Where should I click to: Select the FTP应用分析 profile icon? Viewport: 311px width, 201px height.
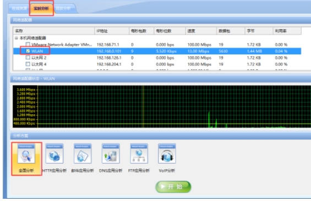tap(139, 154)
